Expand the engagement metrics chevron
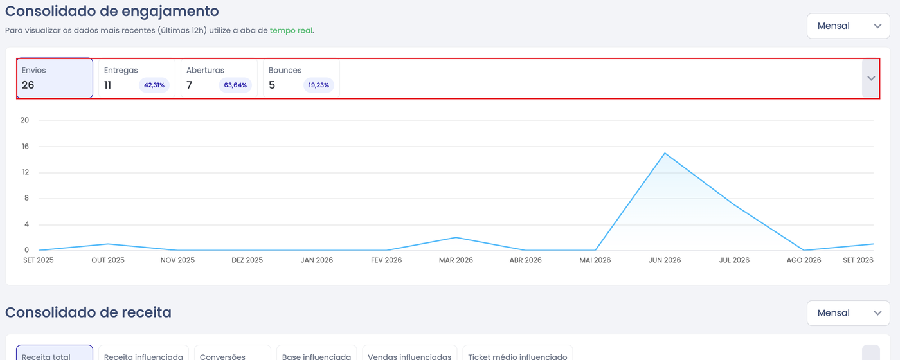This screenshot has height=360, width=900. tap(871, 78)
